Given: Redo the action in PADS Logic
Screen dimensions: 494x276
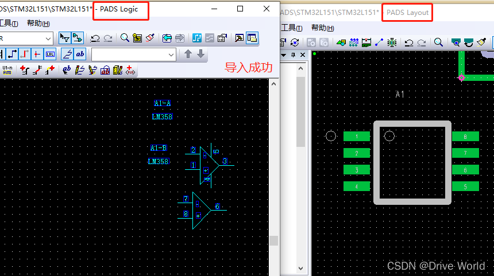Looking at the screenshot, I should click(x=108, y=38).
